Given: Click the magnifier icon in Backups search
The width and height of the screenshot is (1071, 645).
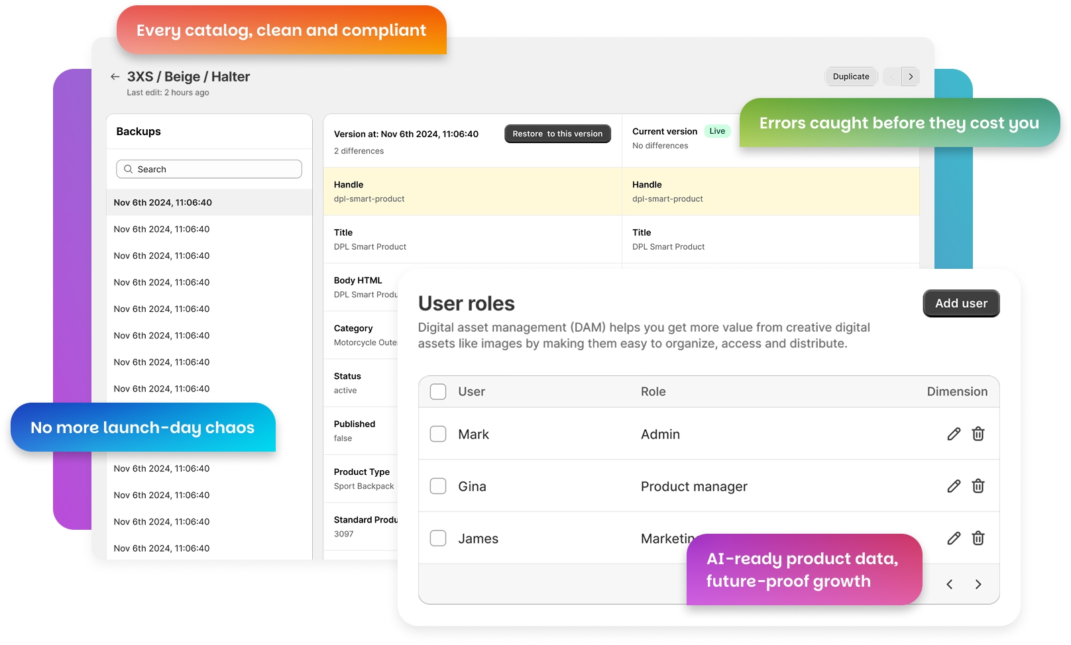Looking at the screenshot, I should click(x=129, y=170).
